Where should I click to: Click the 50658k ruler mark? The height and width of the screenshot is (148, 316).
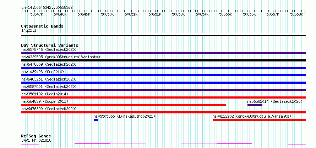tap(297, 14)
